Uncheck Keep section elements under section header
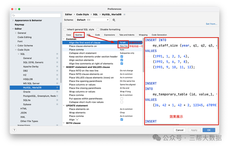This screenshot has height=147, width=229. click(122, 57)
